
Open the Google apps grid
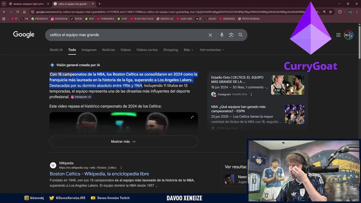338,35
